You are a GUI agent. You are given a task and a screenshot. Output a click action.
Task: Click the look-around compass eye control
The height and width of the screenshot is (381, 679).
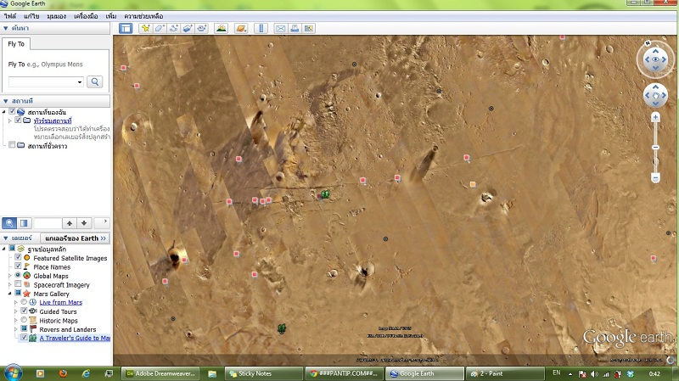click(655, 59)
